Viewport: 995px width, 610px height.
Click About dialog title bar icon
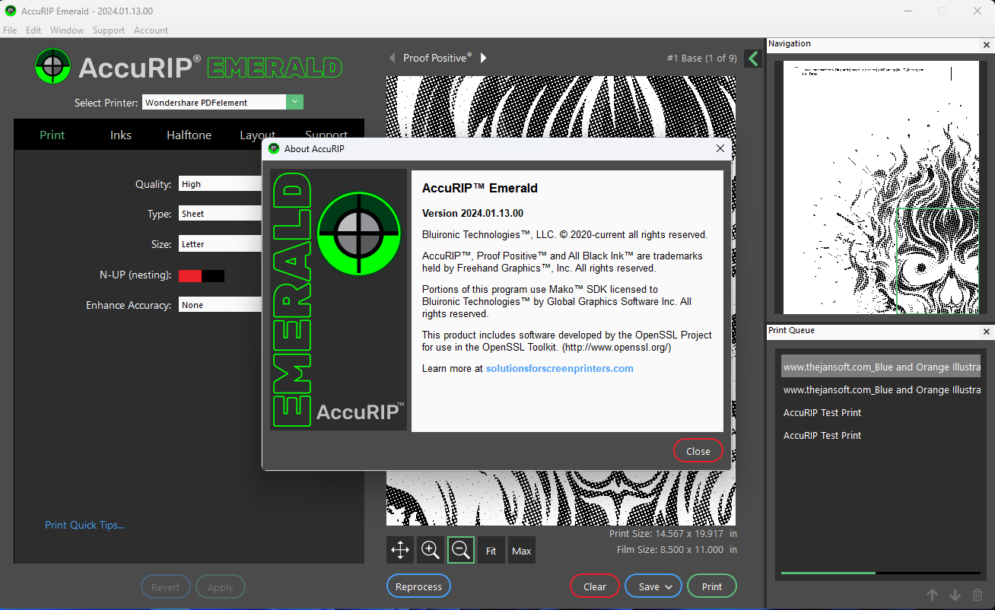274,148
